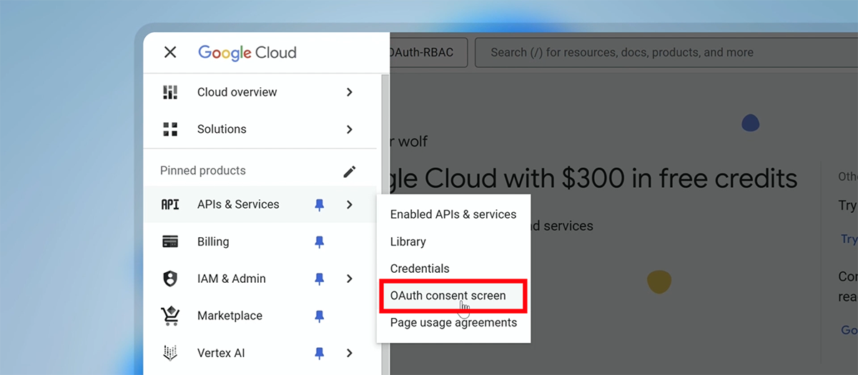
Task: Click the Solutions grid icon
Action: [x=170, y=129]
